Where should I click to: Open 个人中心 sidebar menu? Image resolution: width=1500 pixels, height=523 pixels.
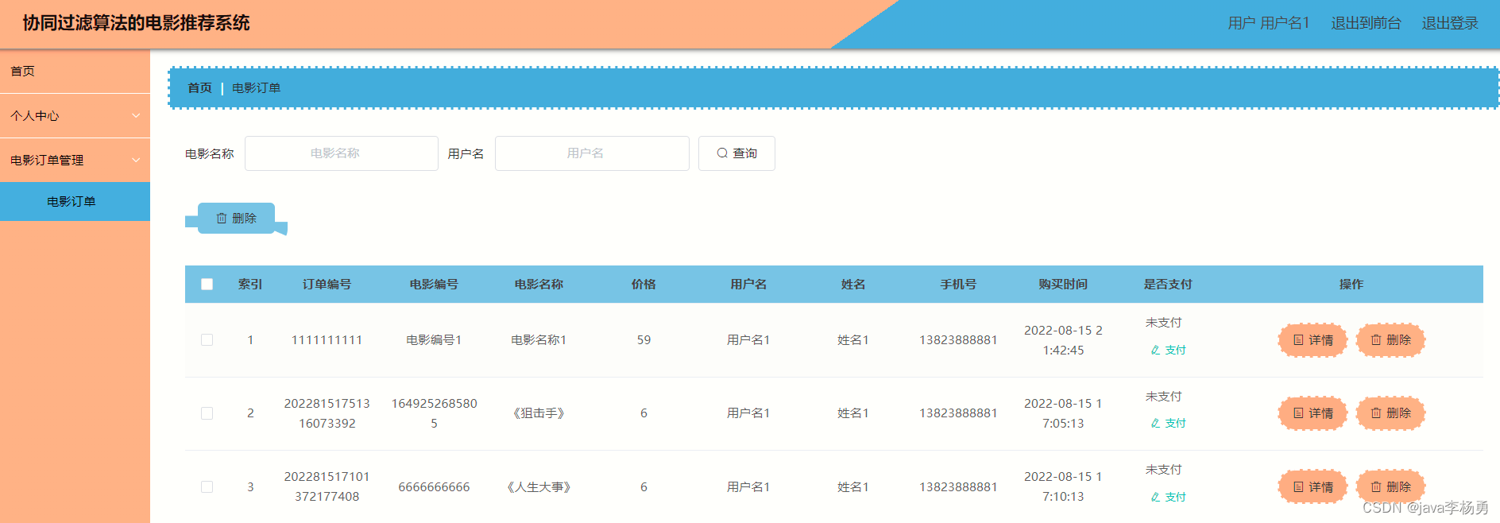[75, 116]
